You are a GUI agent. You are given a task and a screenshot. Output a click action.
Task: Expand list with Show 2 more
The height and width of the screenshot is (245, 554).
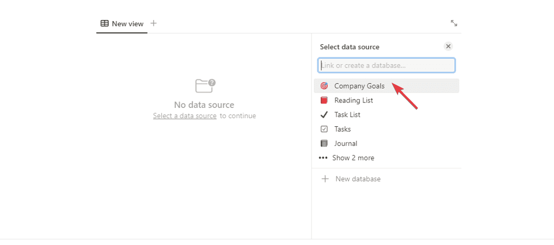coord(353,158)
